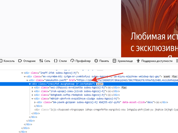
Task: Expand the zruk-upsqej-zoeu-jclvsb div node
Action: click(x=32, y=91)
